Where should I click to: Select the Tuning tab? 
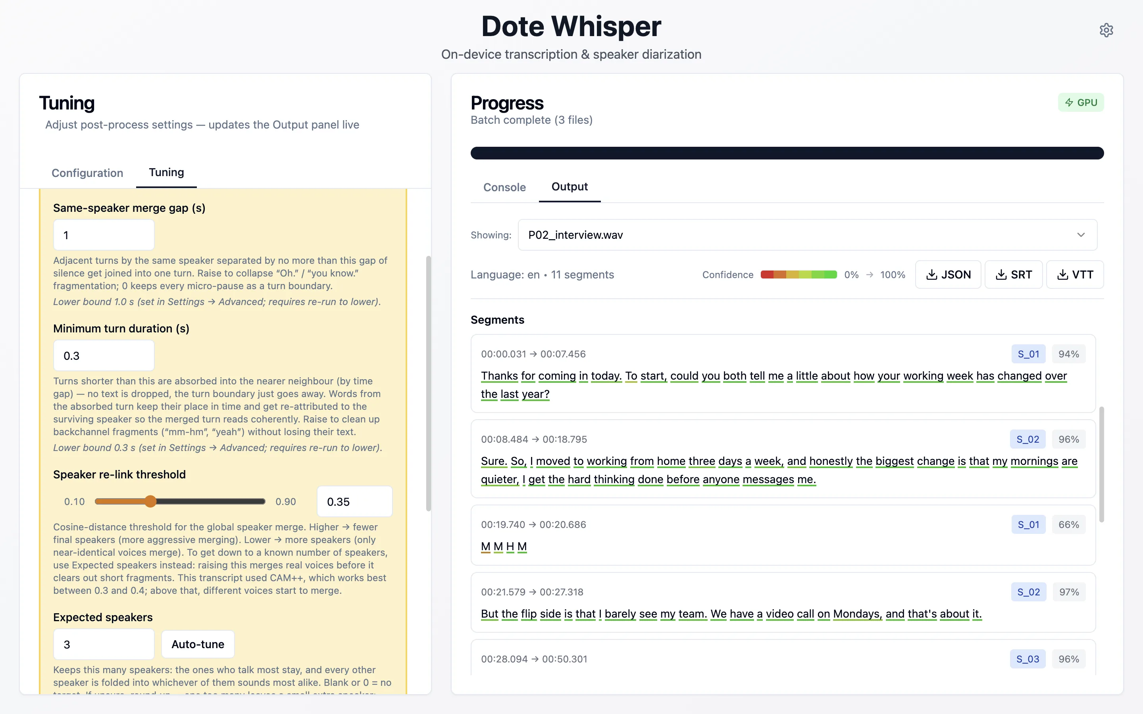(x=166, y=173)
